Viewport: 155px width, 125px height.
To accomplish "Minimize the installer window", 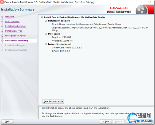I will coord(132,2).
